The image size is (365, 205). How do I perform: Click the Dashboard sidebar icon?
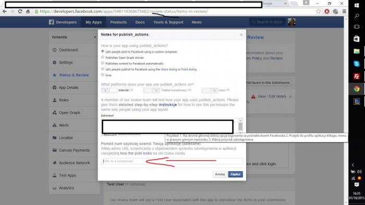pos(54,50)
